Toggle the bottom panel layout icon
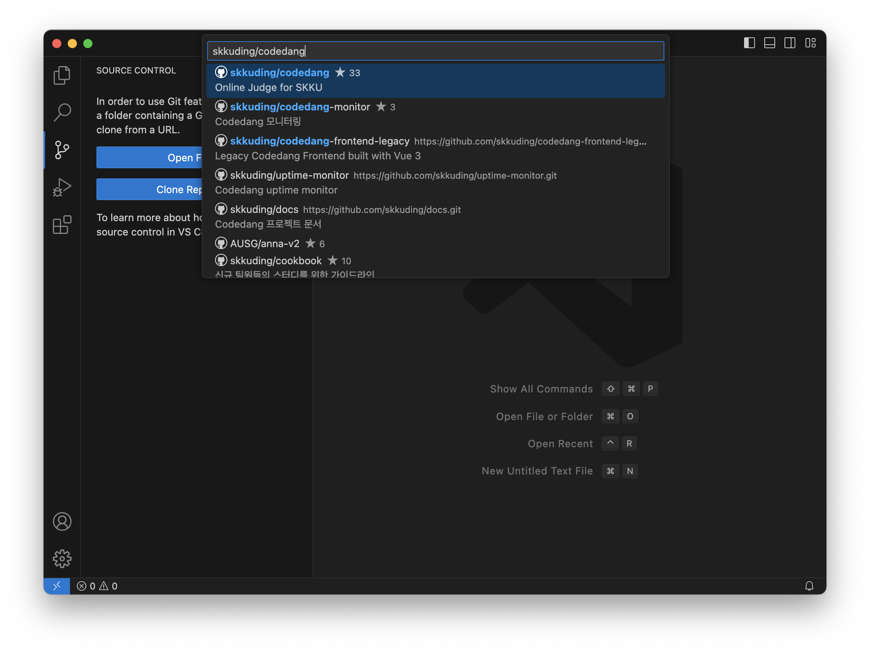Image resolution: width=870 pixels, height=652 pixels. (770, 43)
